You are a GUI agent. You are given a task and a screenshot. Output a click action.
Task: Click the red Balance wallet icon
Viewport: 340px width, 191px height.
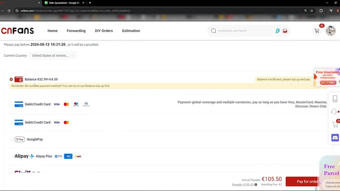pos(18,80)
